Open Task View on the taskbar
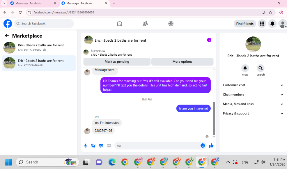The width and height of the screenshot is (287, 169). pyautogui.click(x=86, y=162)
